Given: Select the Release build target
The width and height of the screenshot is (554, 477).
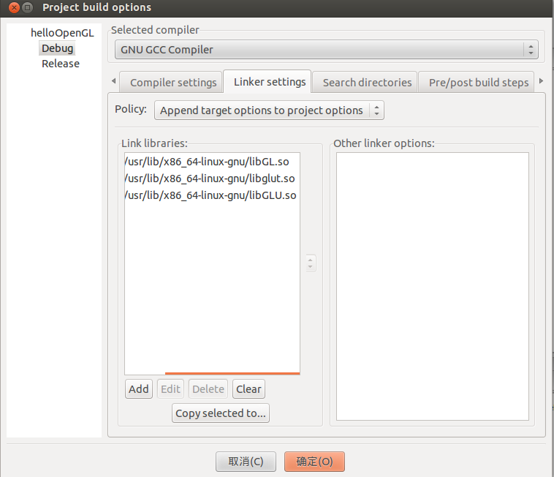Looking at the screenshot, I should 61,64.
